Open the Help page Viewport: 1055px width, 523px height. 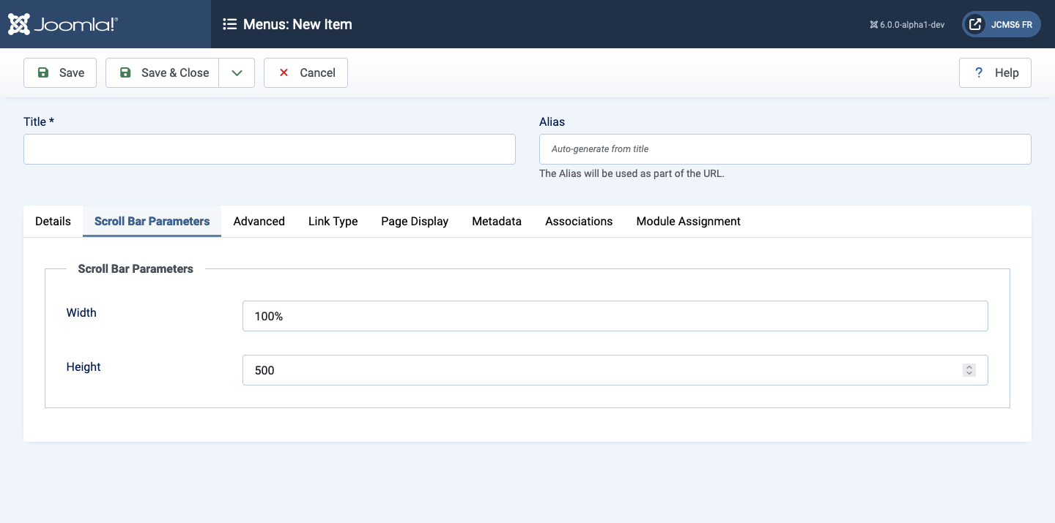point(995,72)
